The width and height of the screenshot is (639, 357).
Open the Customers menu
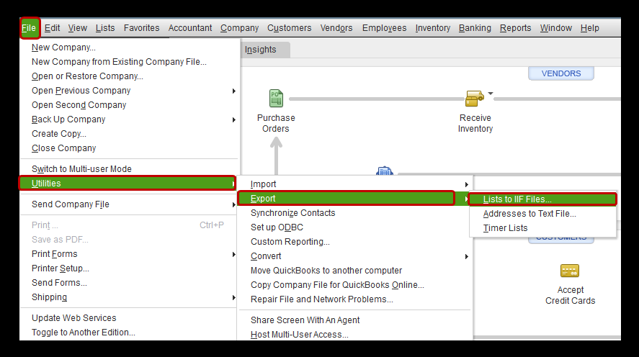coord(290,28)
